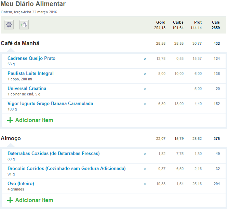
Task: Add an item to Almoço
Action: 30,200
